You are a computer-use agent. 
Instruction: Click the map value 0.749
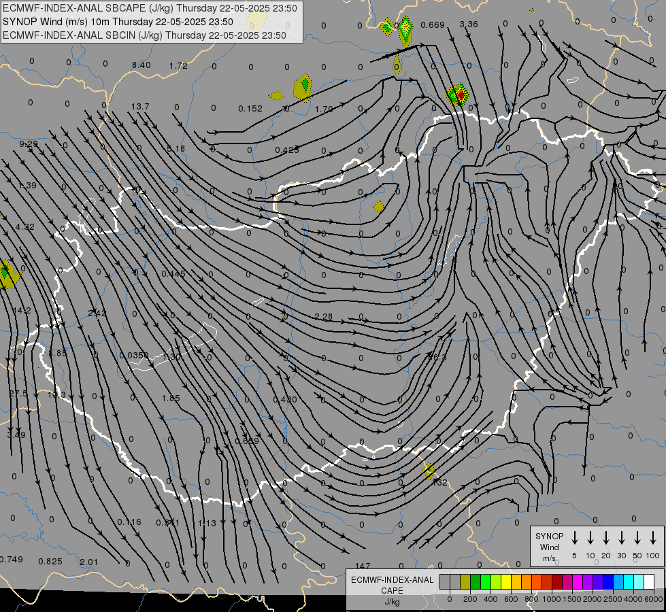coord(12,560)
